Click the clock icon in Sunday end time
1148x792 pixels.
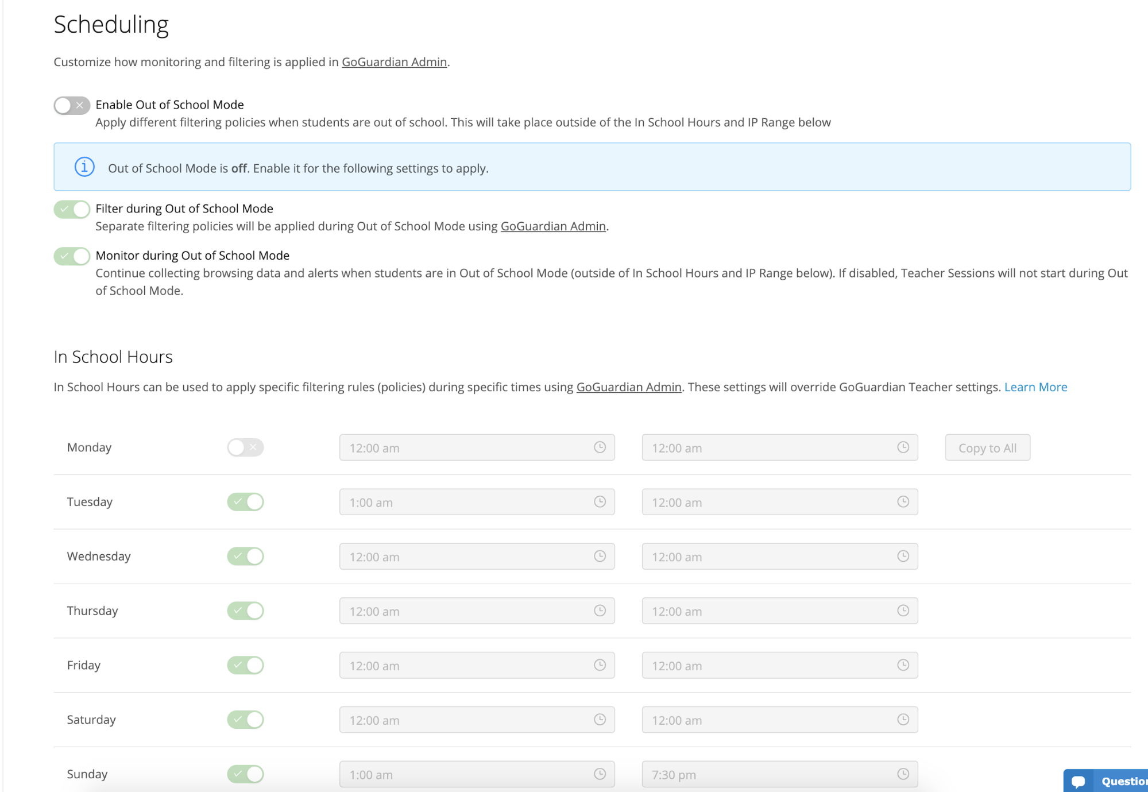pos(903,774)
